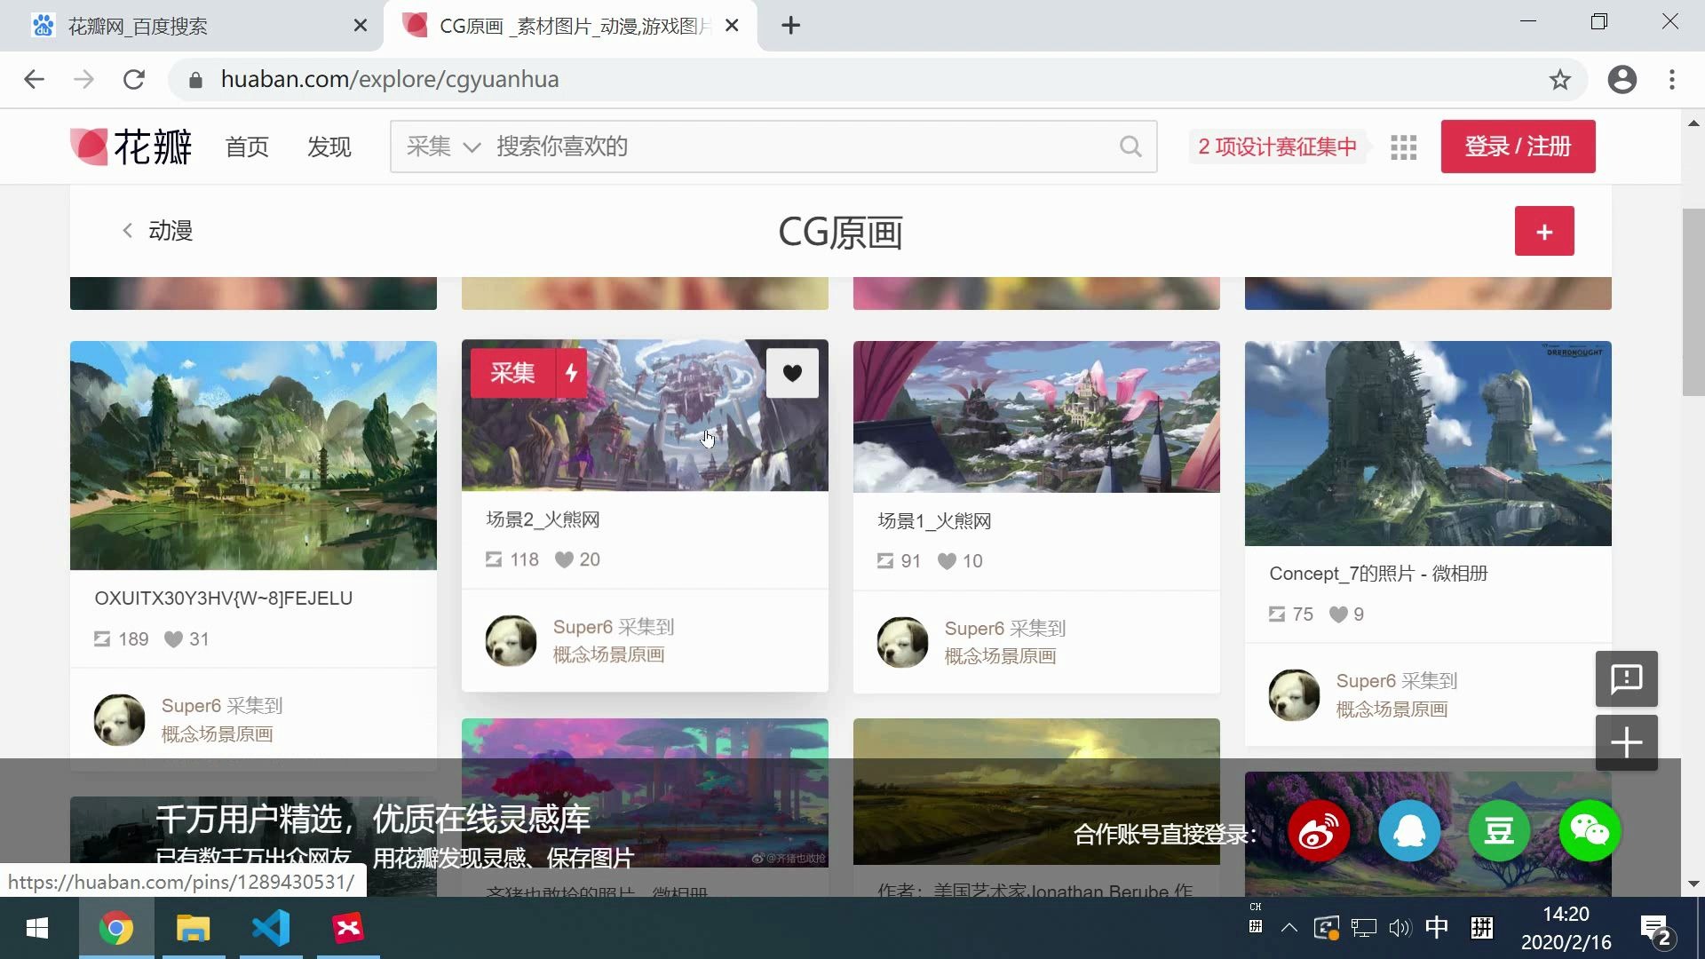Open the green landscape OXUITX30Y3HV thumbnail
The image size is (1705, 959).
click(x=253, y=456)
